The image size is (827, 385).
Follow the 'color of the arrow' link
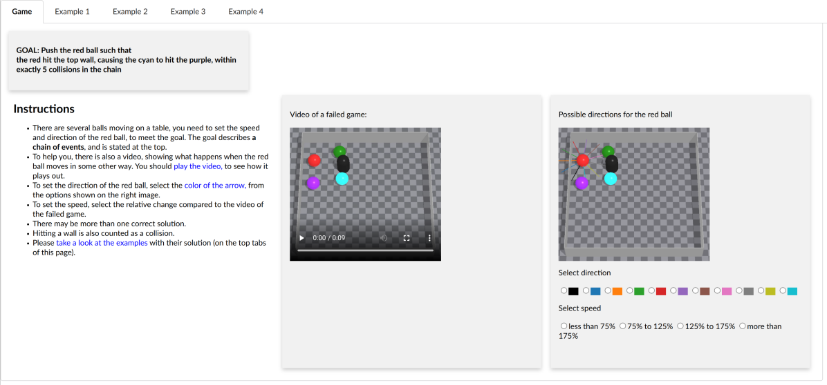click(x=215, y=185)
